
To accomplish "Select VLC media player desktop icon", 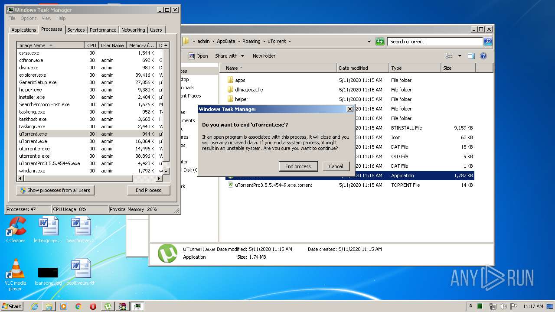I will [16, 275].
